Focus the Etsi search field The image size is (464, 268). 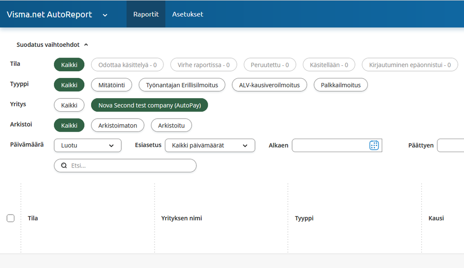[x=125, y=166]
